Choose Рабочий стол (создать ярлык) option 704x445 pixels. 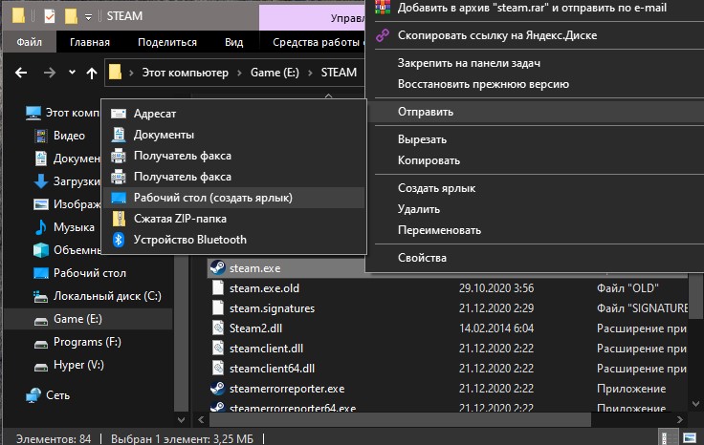pyautogui.click(x=233, y=198)
